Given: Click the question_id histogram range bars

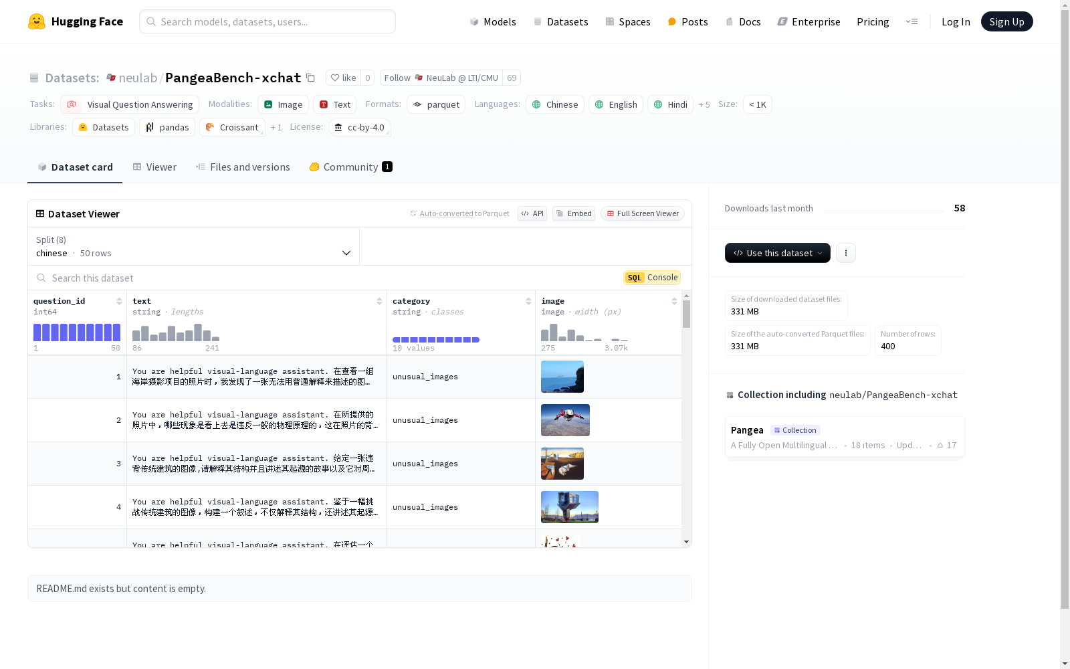Looking at the screenshot, I should coord(77,332).
